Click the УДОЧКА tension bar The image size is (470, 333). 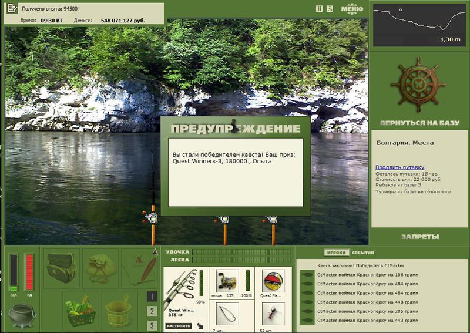[241, 252]
